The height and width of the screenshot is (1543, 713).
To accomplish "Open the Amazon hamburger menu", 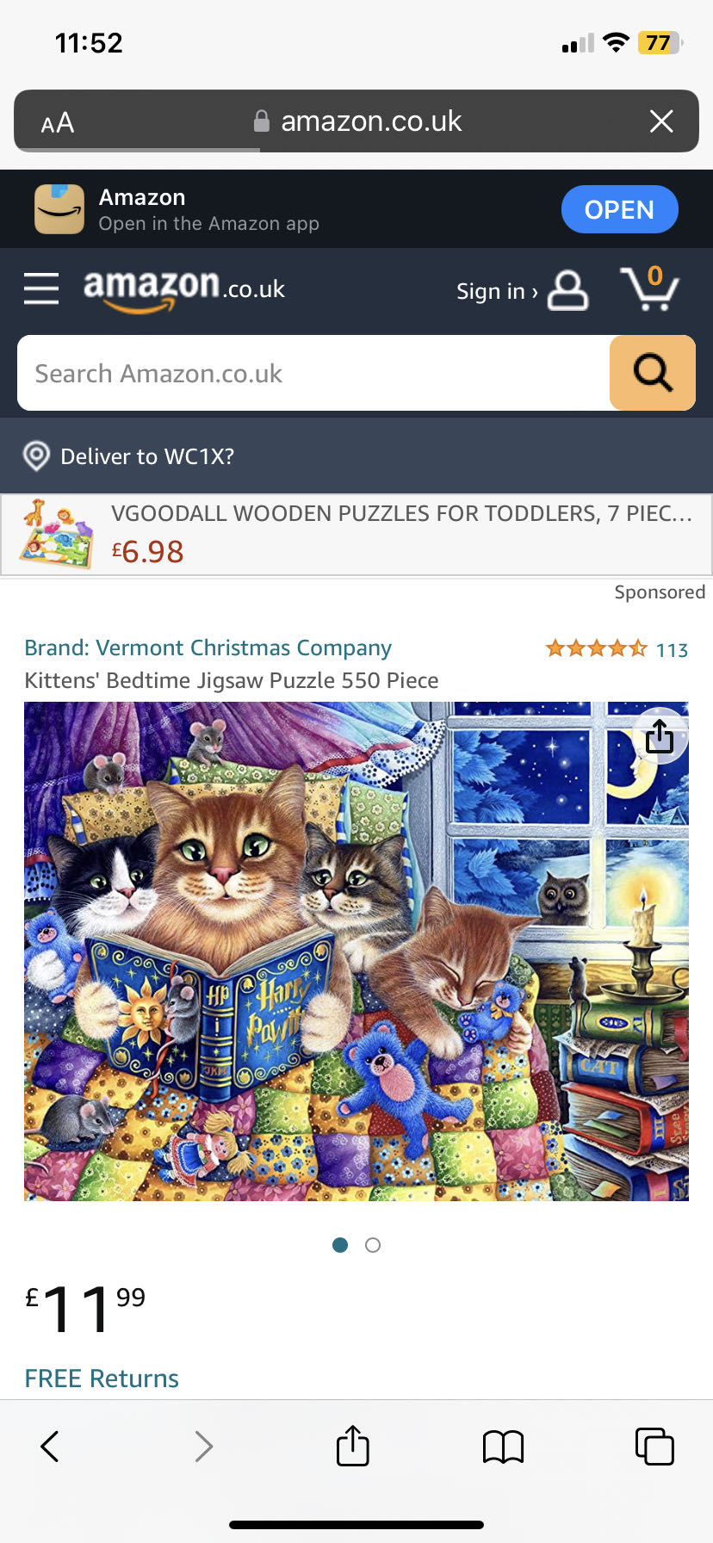I will pos(41,289).
